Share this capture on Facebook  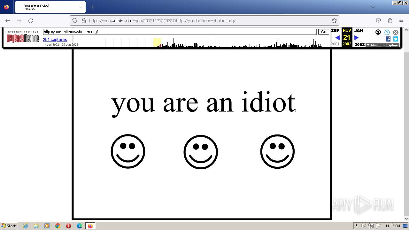pos(388,39)
